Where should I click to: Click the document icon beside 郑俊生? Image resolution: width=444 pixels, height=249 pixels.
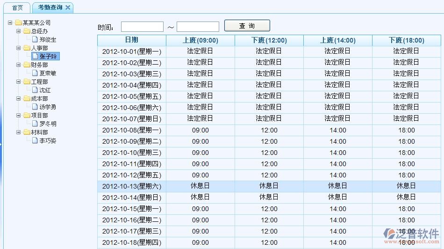point(35,40)
